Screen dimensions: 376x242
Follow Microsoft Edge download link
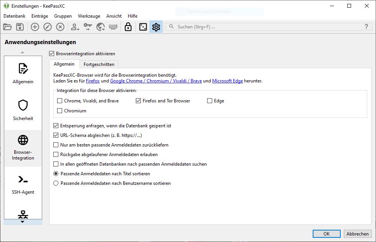point(227,81)
